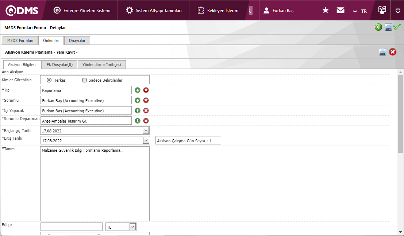Open the Başlangıç Tarihi date dropdown
404x236 pixels.
coord(146,130)
